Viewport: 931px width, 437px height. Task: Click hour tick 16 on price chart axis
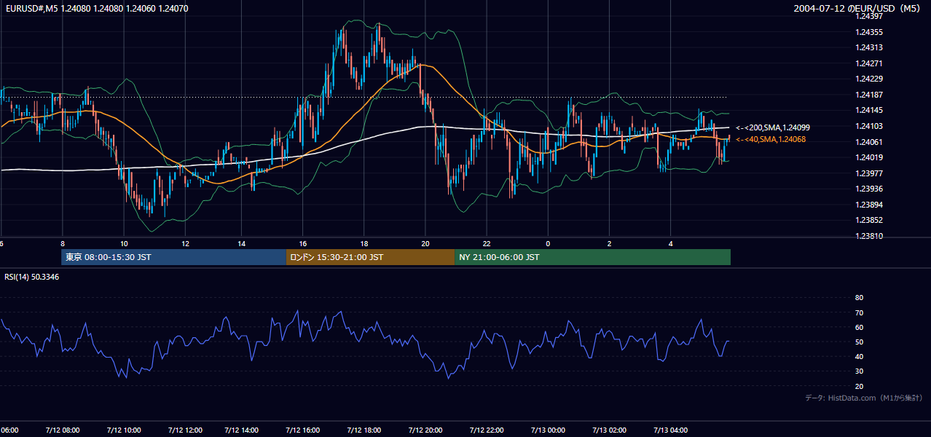pos(304,243)
